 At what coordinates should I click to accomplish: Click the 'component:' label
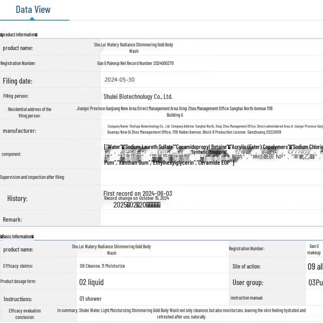tap(11, 154)
